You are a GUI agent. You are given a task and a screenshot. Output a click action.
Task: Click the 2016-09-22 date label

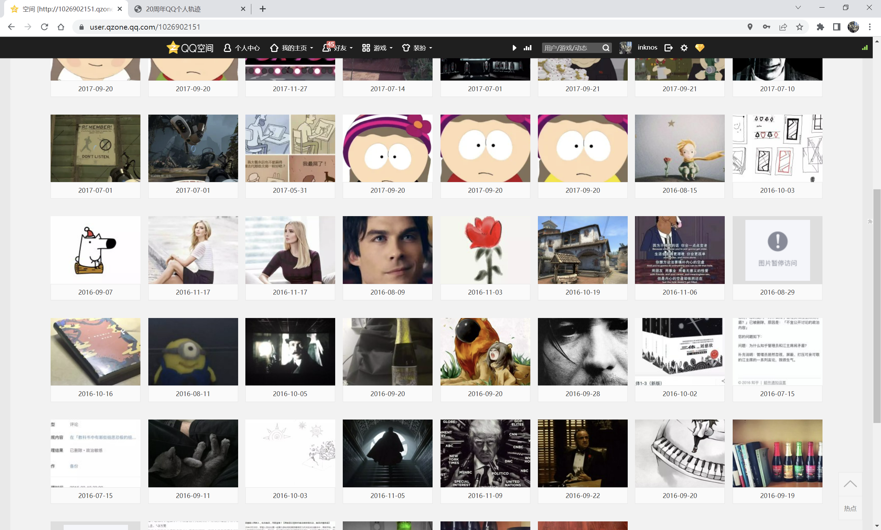point(582,495)
